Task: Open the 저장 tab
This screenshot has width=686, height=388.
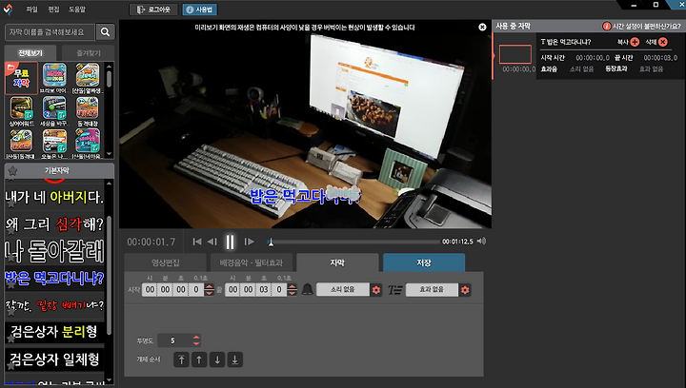Action: [423, 262]
